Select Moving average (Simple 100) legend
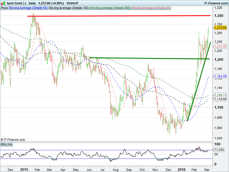Screen dimensions: 229x172 click(x=69, y=8)
